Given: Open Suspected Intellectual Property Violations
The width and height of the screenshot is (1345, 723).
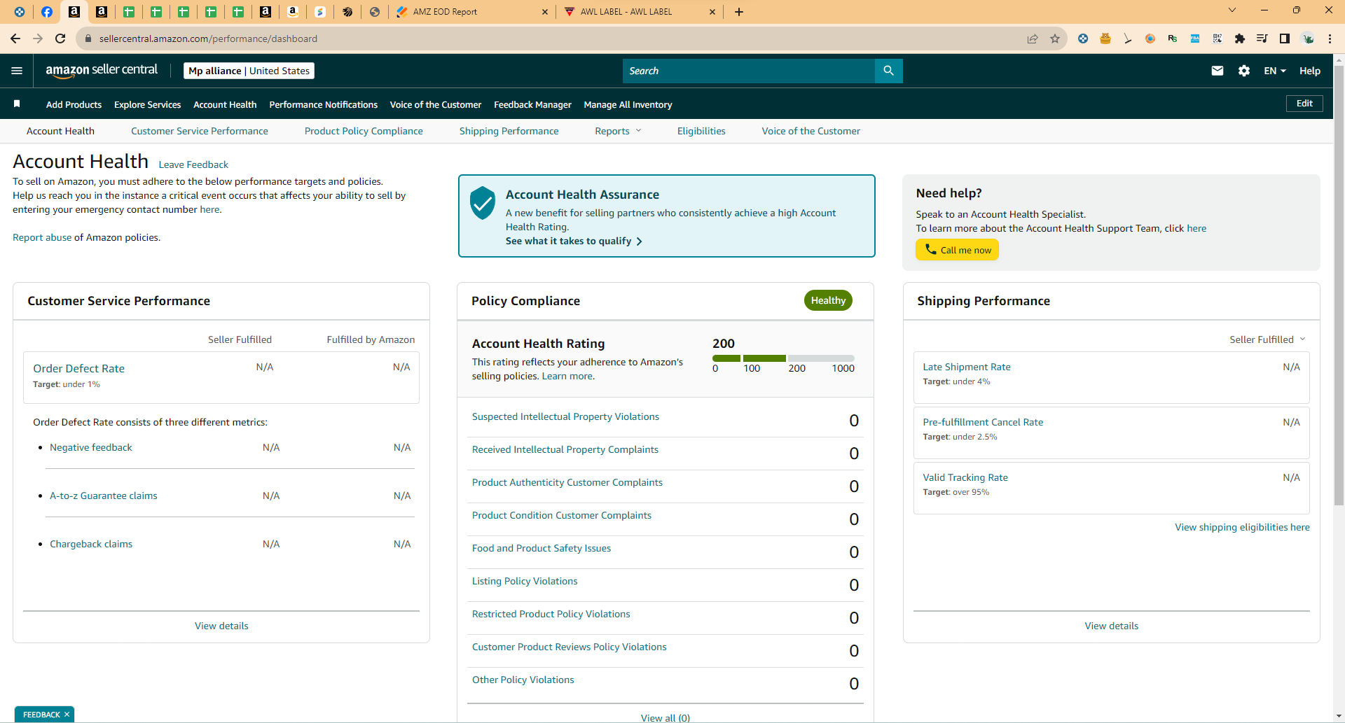Looking at the screenshot, I should (x=565, y=416).
